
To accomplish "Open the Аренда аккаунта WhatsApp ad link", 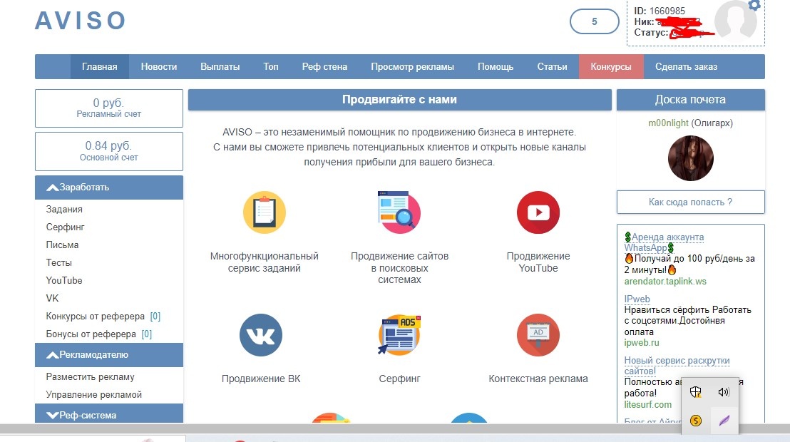I will click(664, 242).
